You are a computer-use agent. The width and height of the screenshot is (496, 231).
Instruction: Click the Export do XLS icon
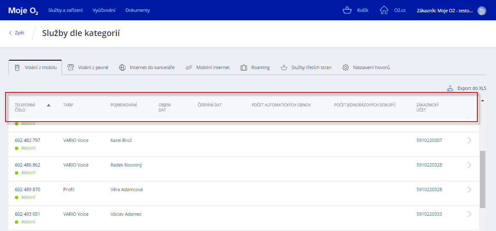450,88
